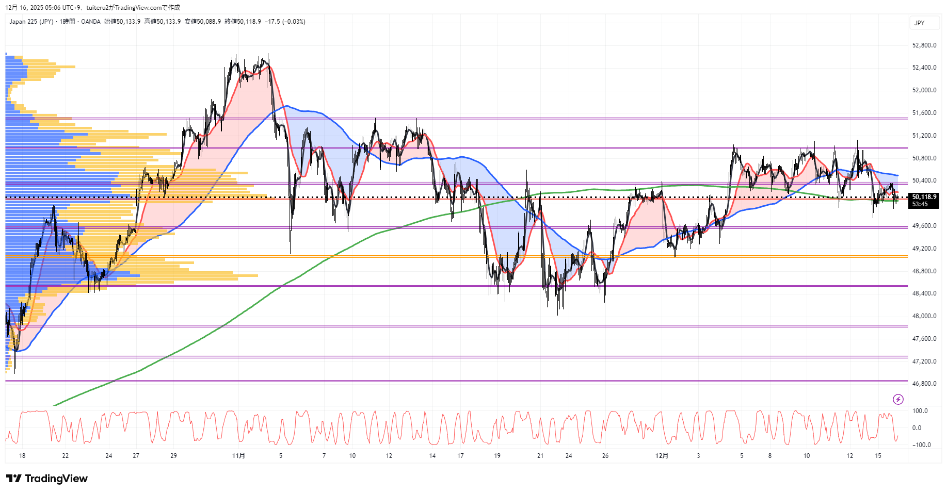
Task: Click the 50,400.0 price axis label
Action: coord(924,180)
